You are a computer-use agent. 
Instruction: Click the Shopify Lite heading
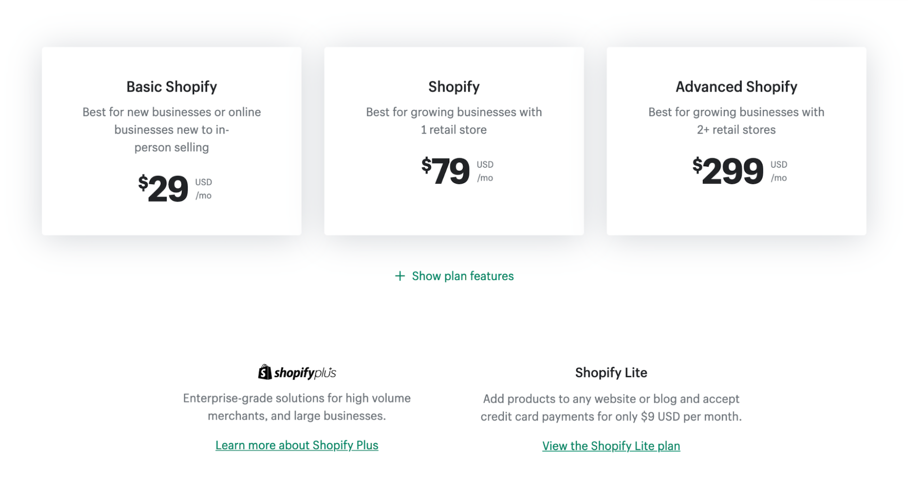[610, 372]
